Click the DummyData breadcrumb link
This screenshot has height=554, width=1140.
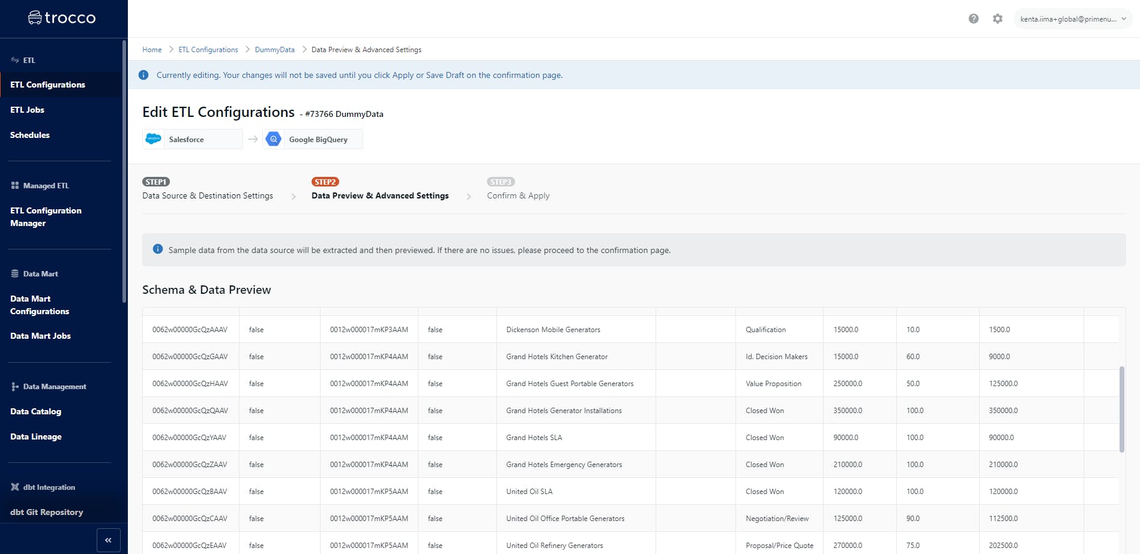[274, 50]
